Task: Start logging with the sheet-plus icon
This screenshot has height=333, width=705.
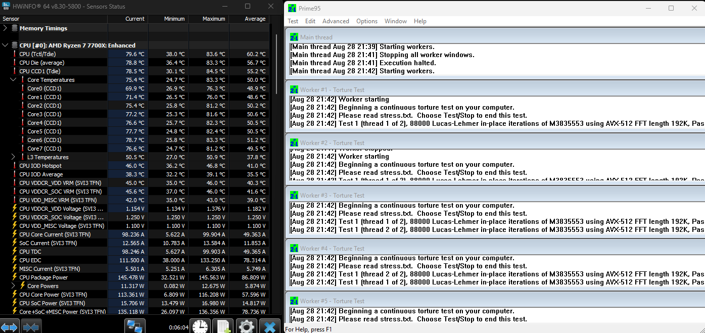Action: [223, 326]
